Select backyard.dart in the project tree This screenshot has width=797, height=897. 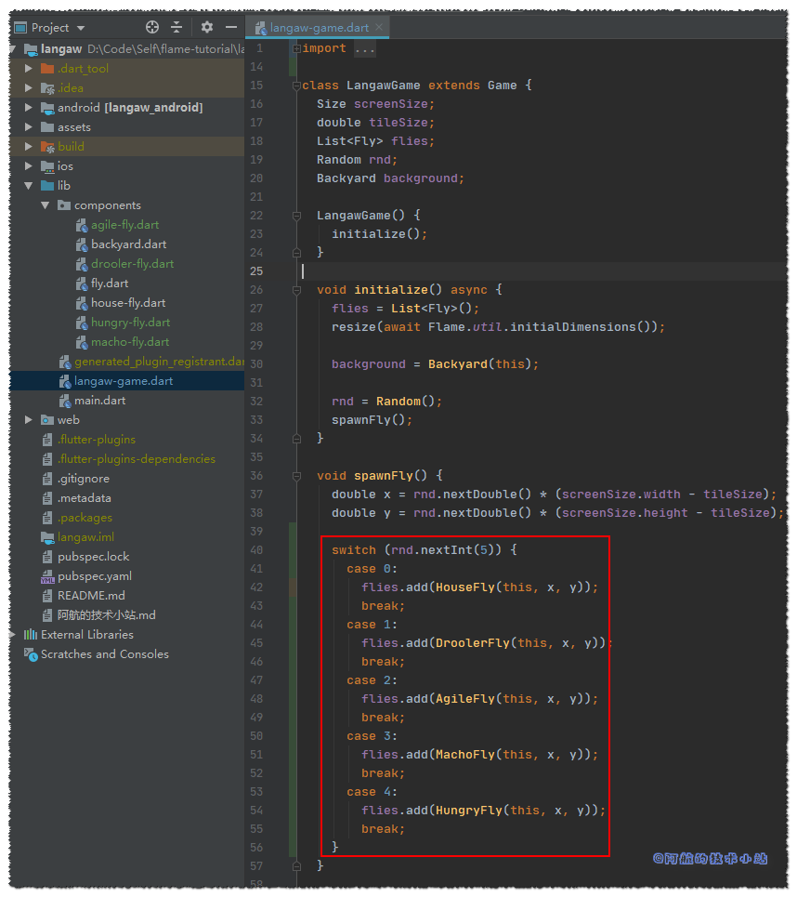coord(128,244)
